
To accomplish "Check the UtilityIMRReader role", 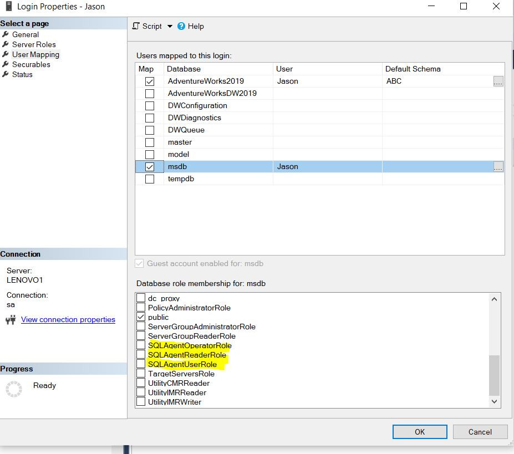I will (141, 392).
